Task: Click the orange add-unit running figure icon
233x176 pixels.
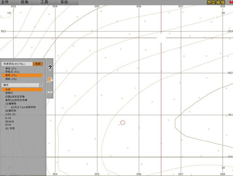Action: 50,80
